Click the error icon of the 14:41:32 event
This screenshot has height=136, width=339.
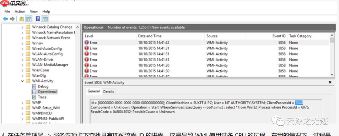pos(87,43)
